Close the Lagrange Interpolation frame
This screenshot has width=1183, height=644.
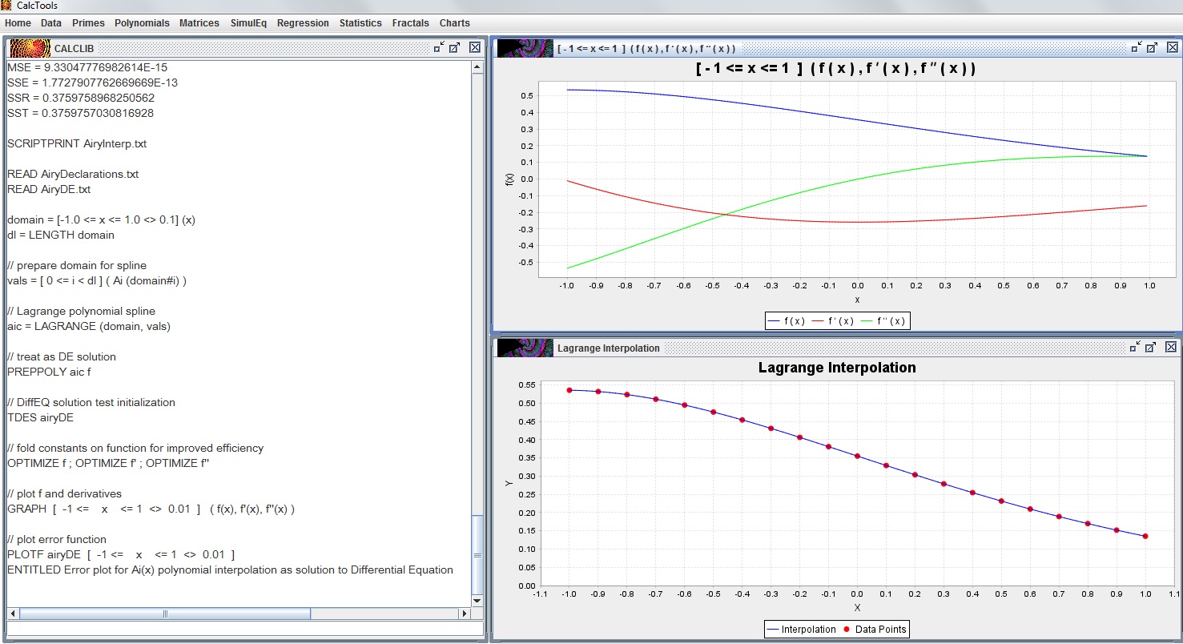point(1171,347)
